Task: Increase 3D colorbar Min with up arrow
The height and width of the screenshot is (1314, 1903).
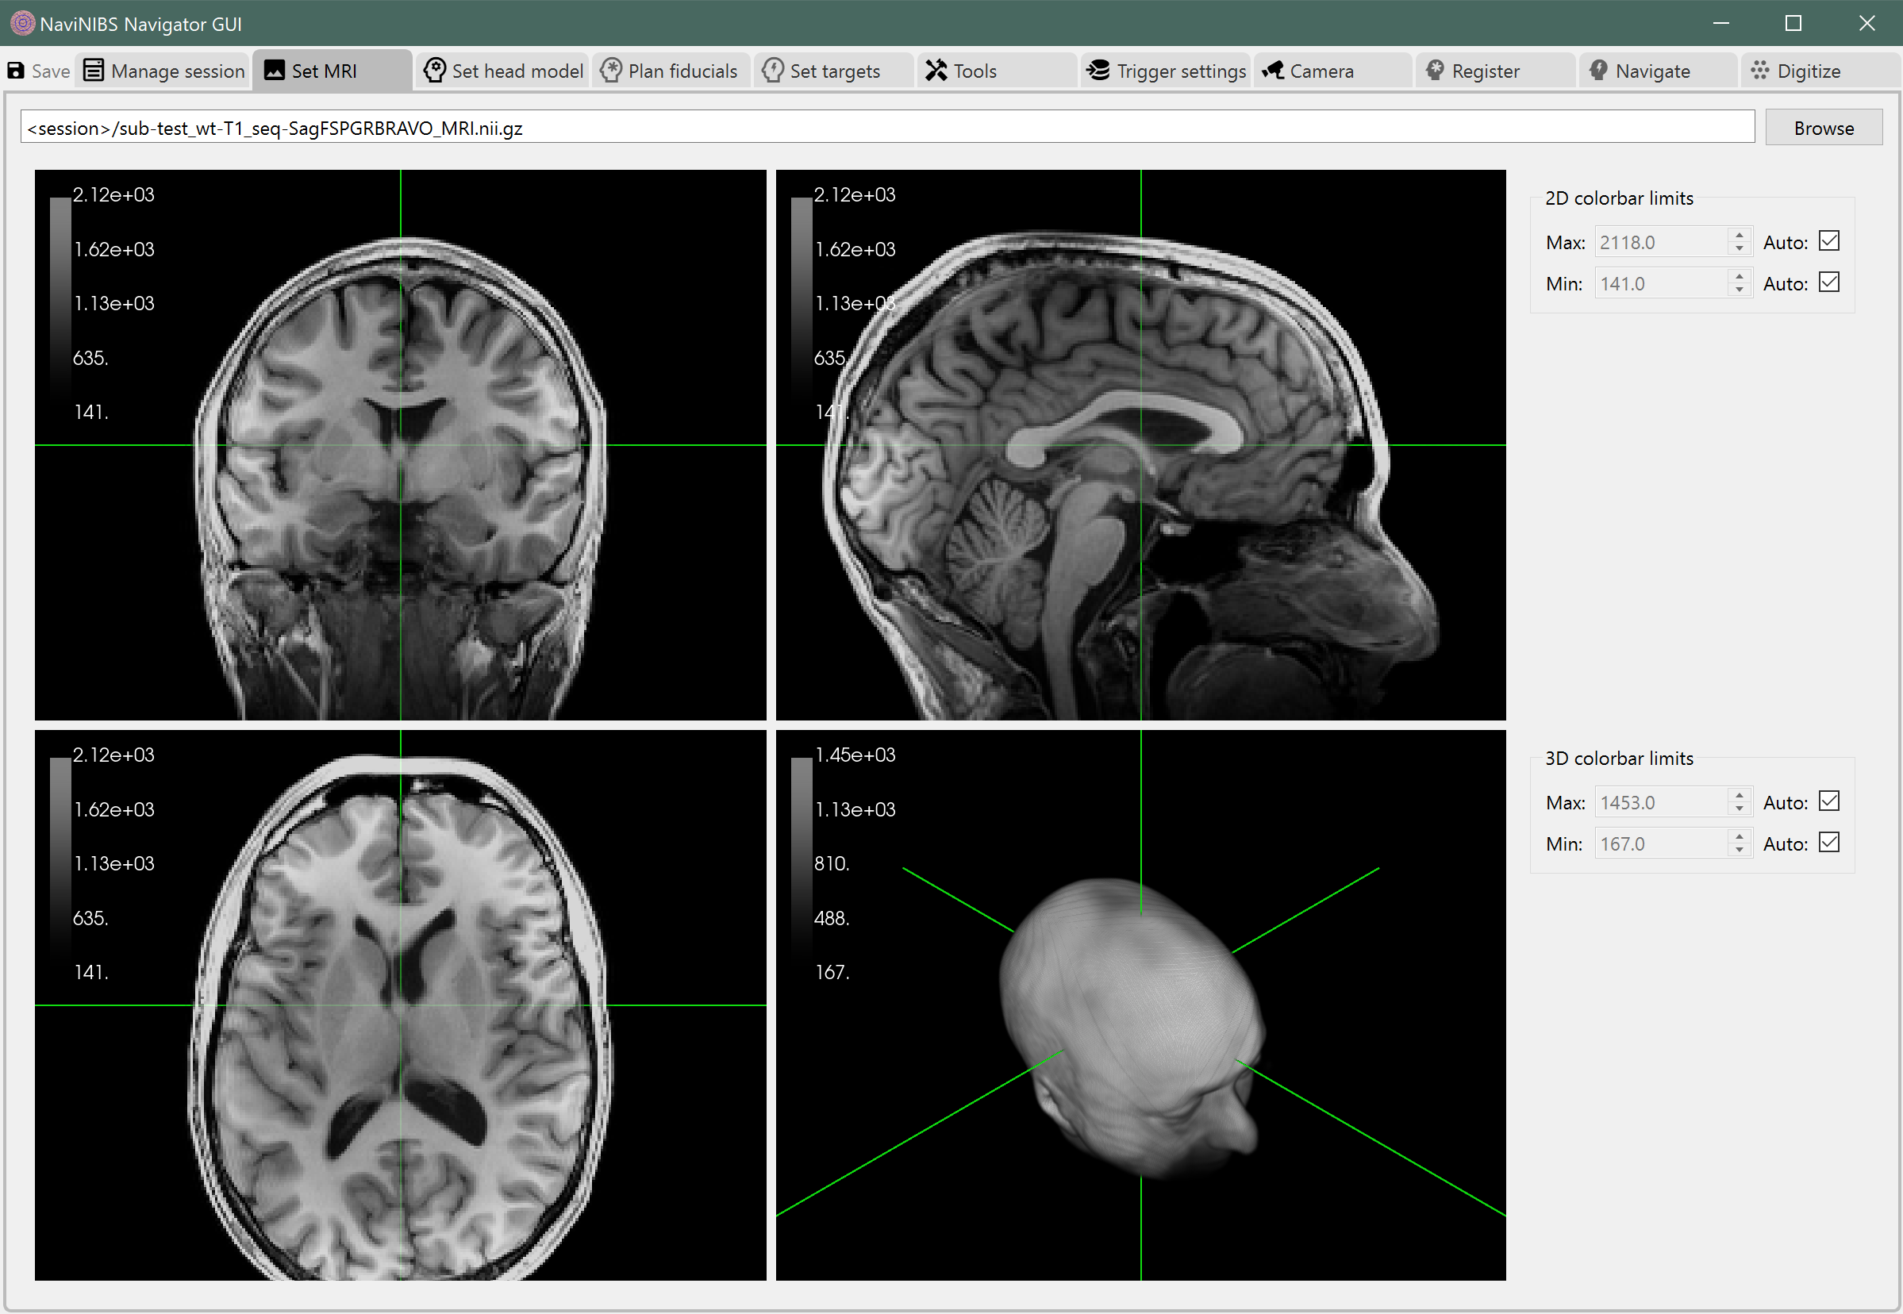Action: [x=1740, y=836]
